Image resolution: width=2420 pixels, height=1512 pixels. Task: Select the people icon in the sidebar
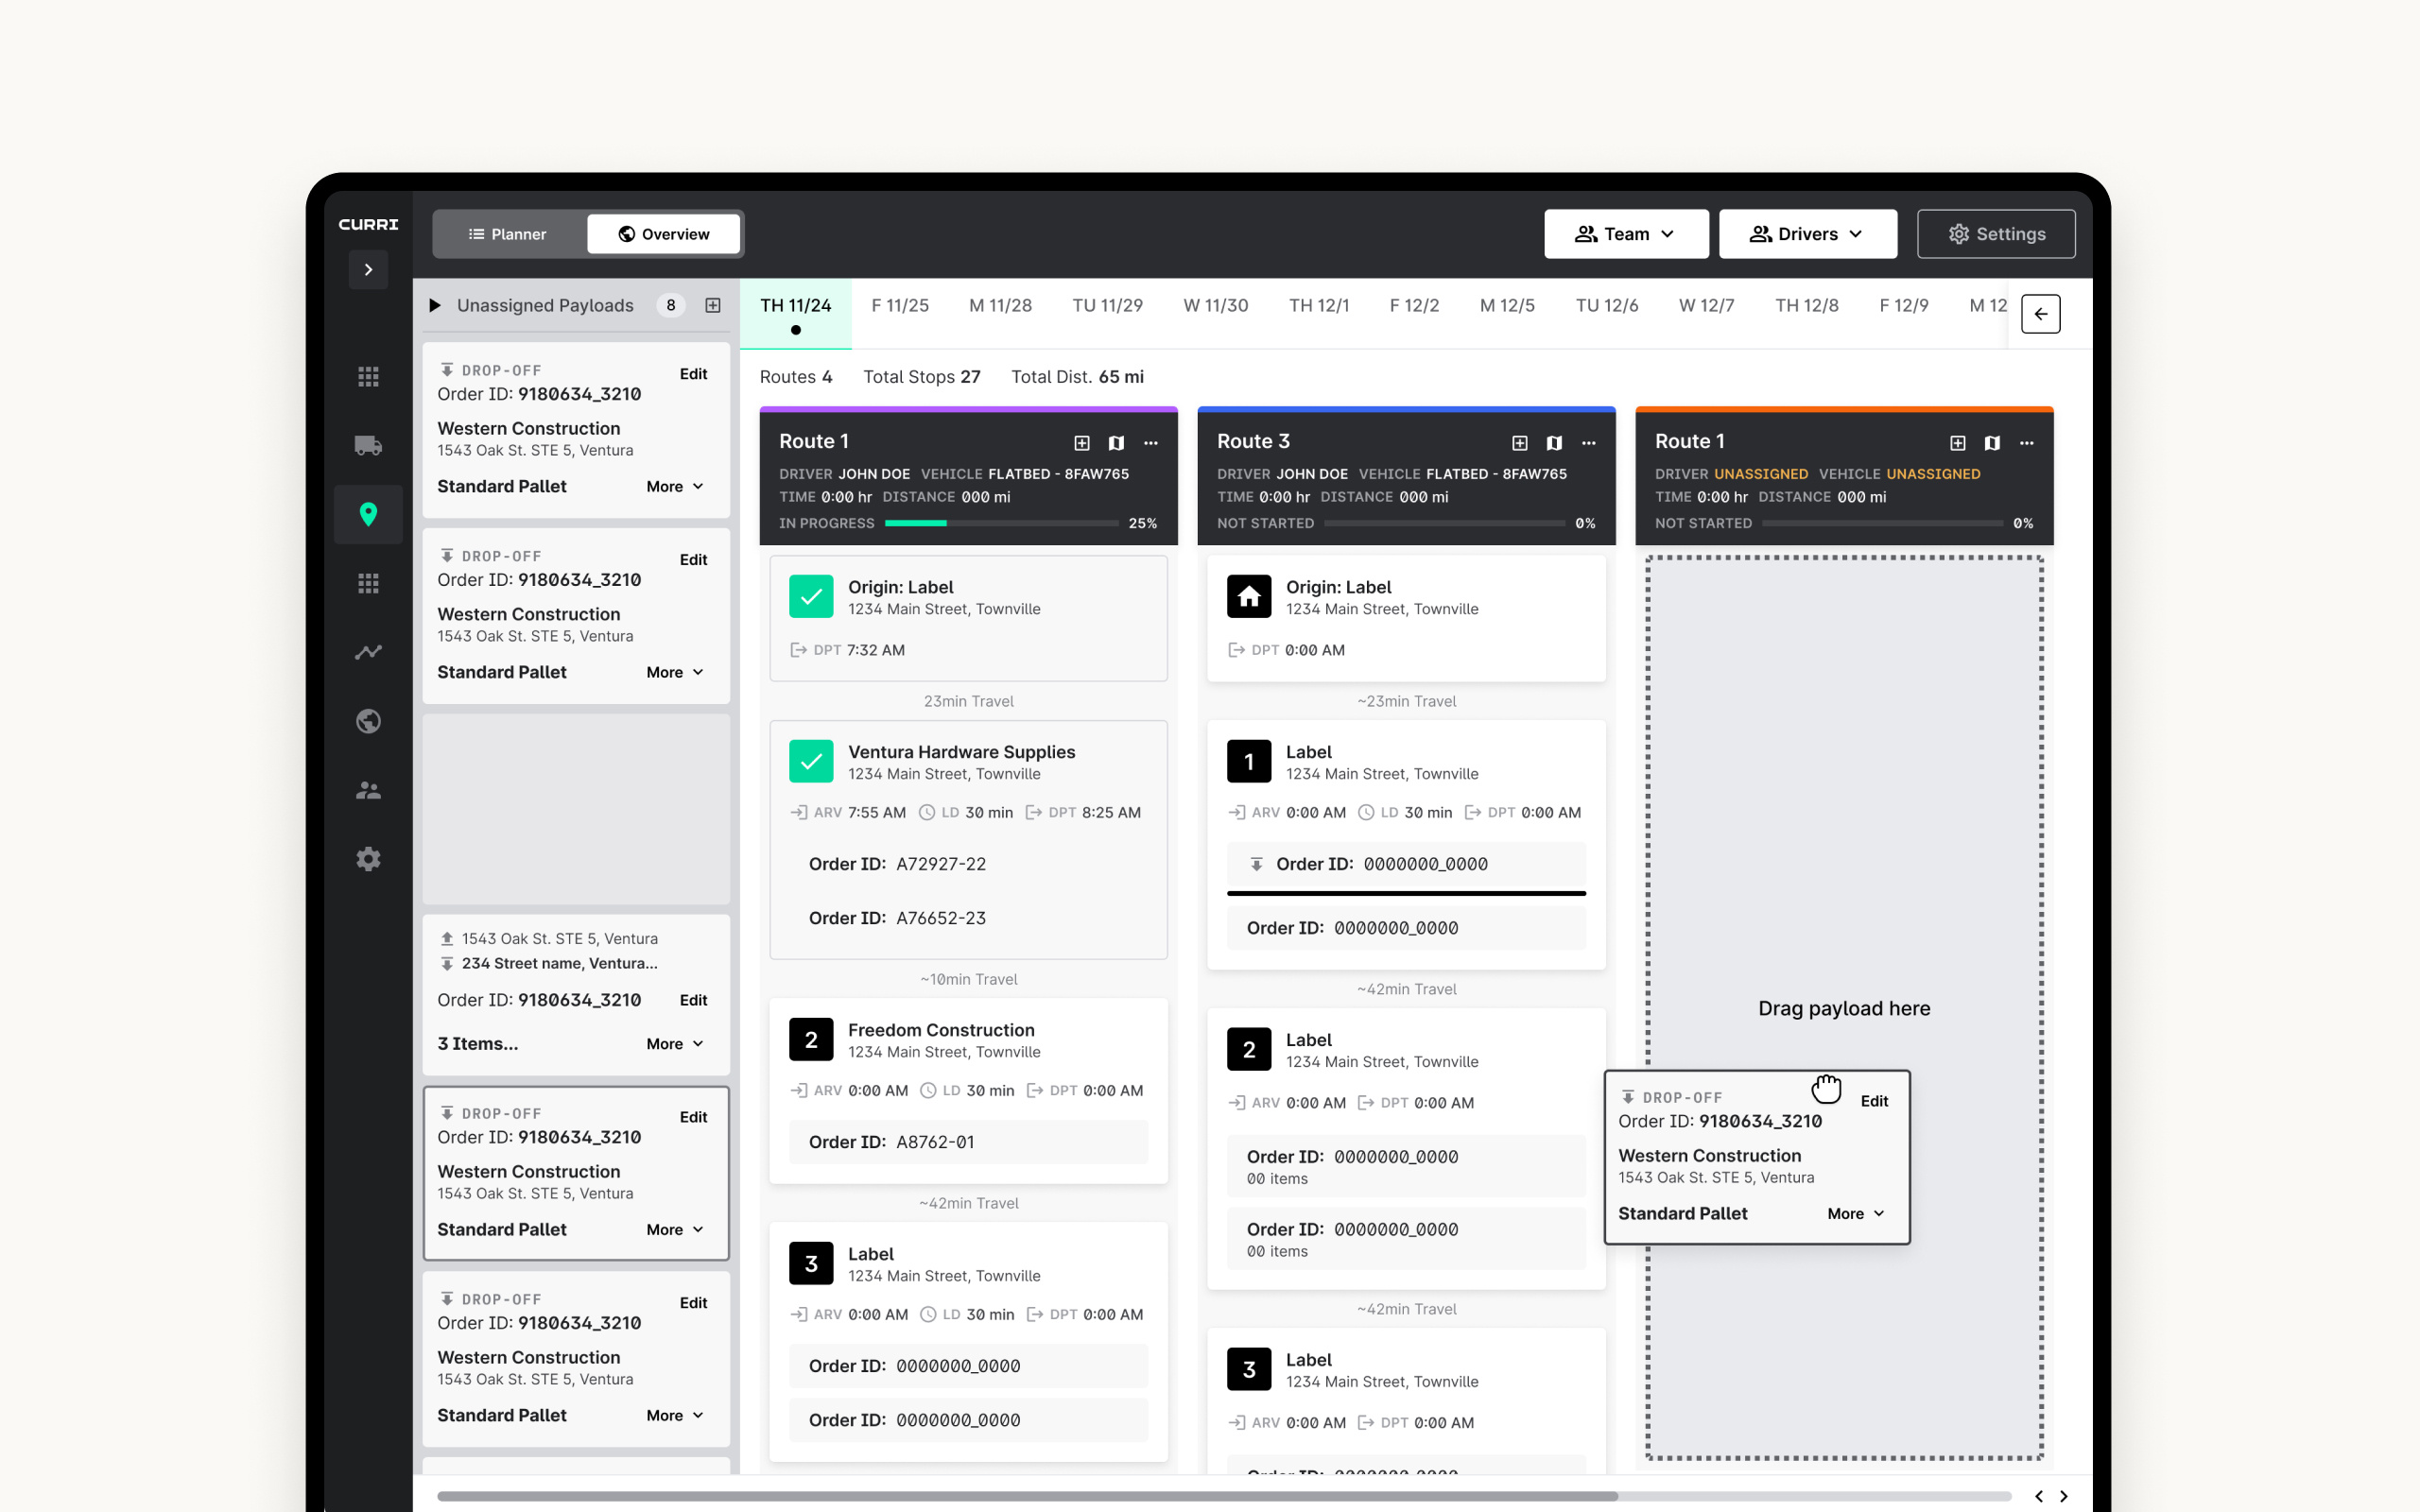pos(369,790)
